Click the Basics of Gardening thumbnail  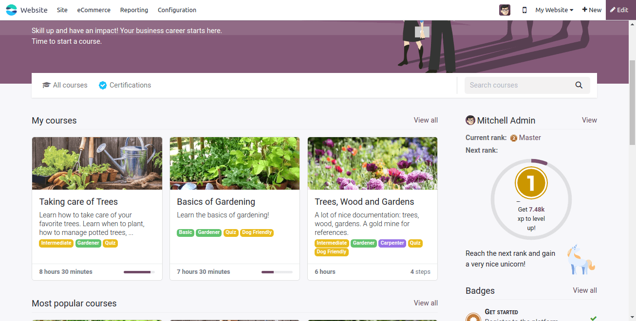[x=235, y=163]
